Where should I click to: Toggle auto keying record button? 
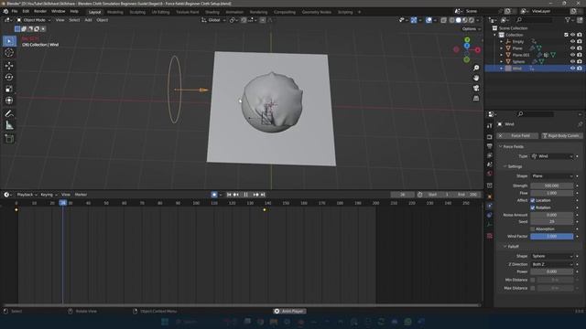(x=214, y=195)
